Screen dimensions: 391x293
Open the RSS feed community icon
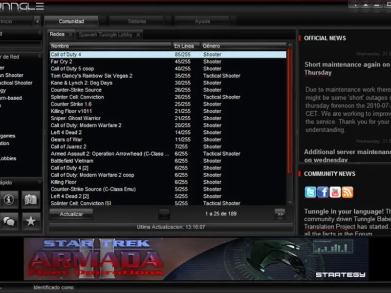coord(348,192)
